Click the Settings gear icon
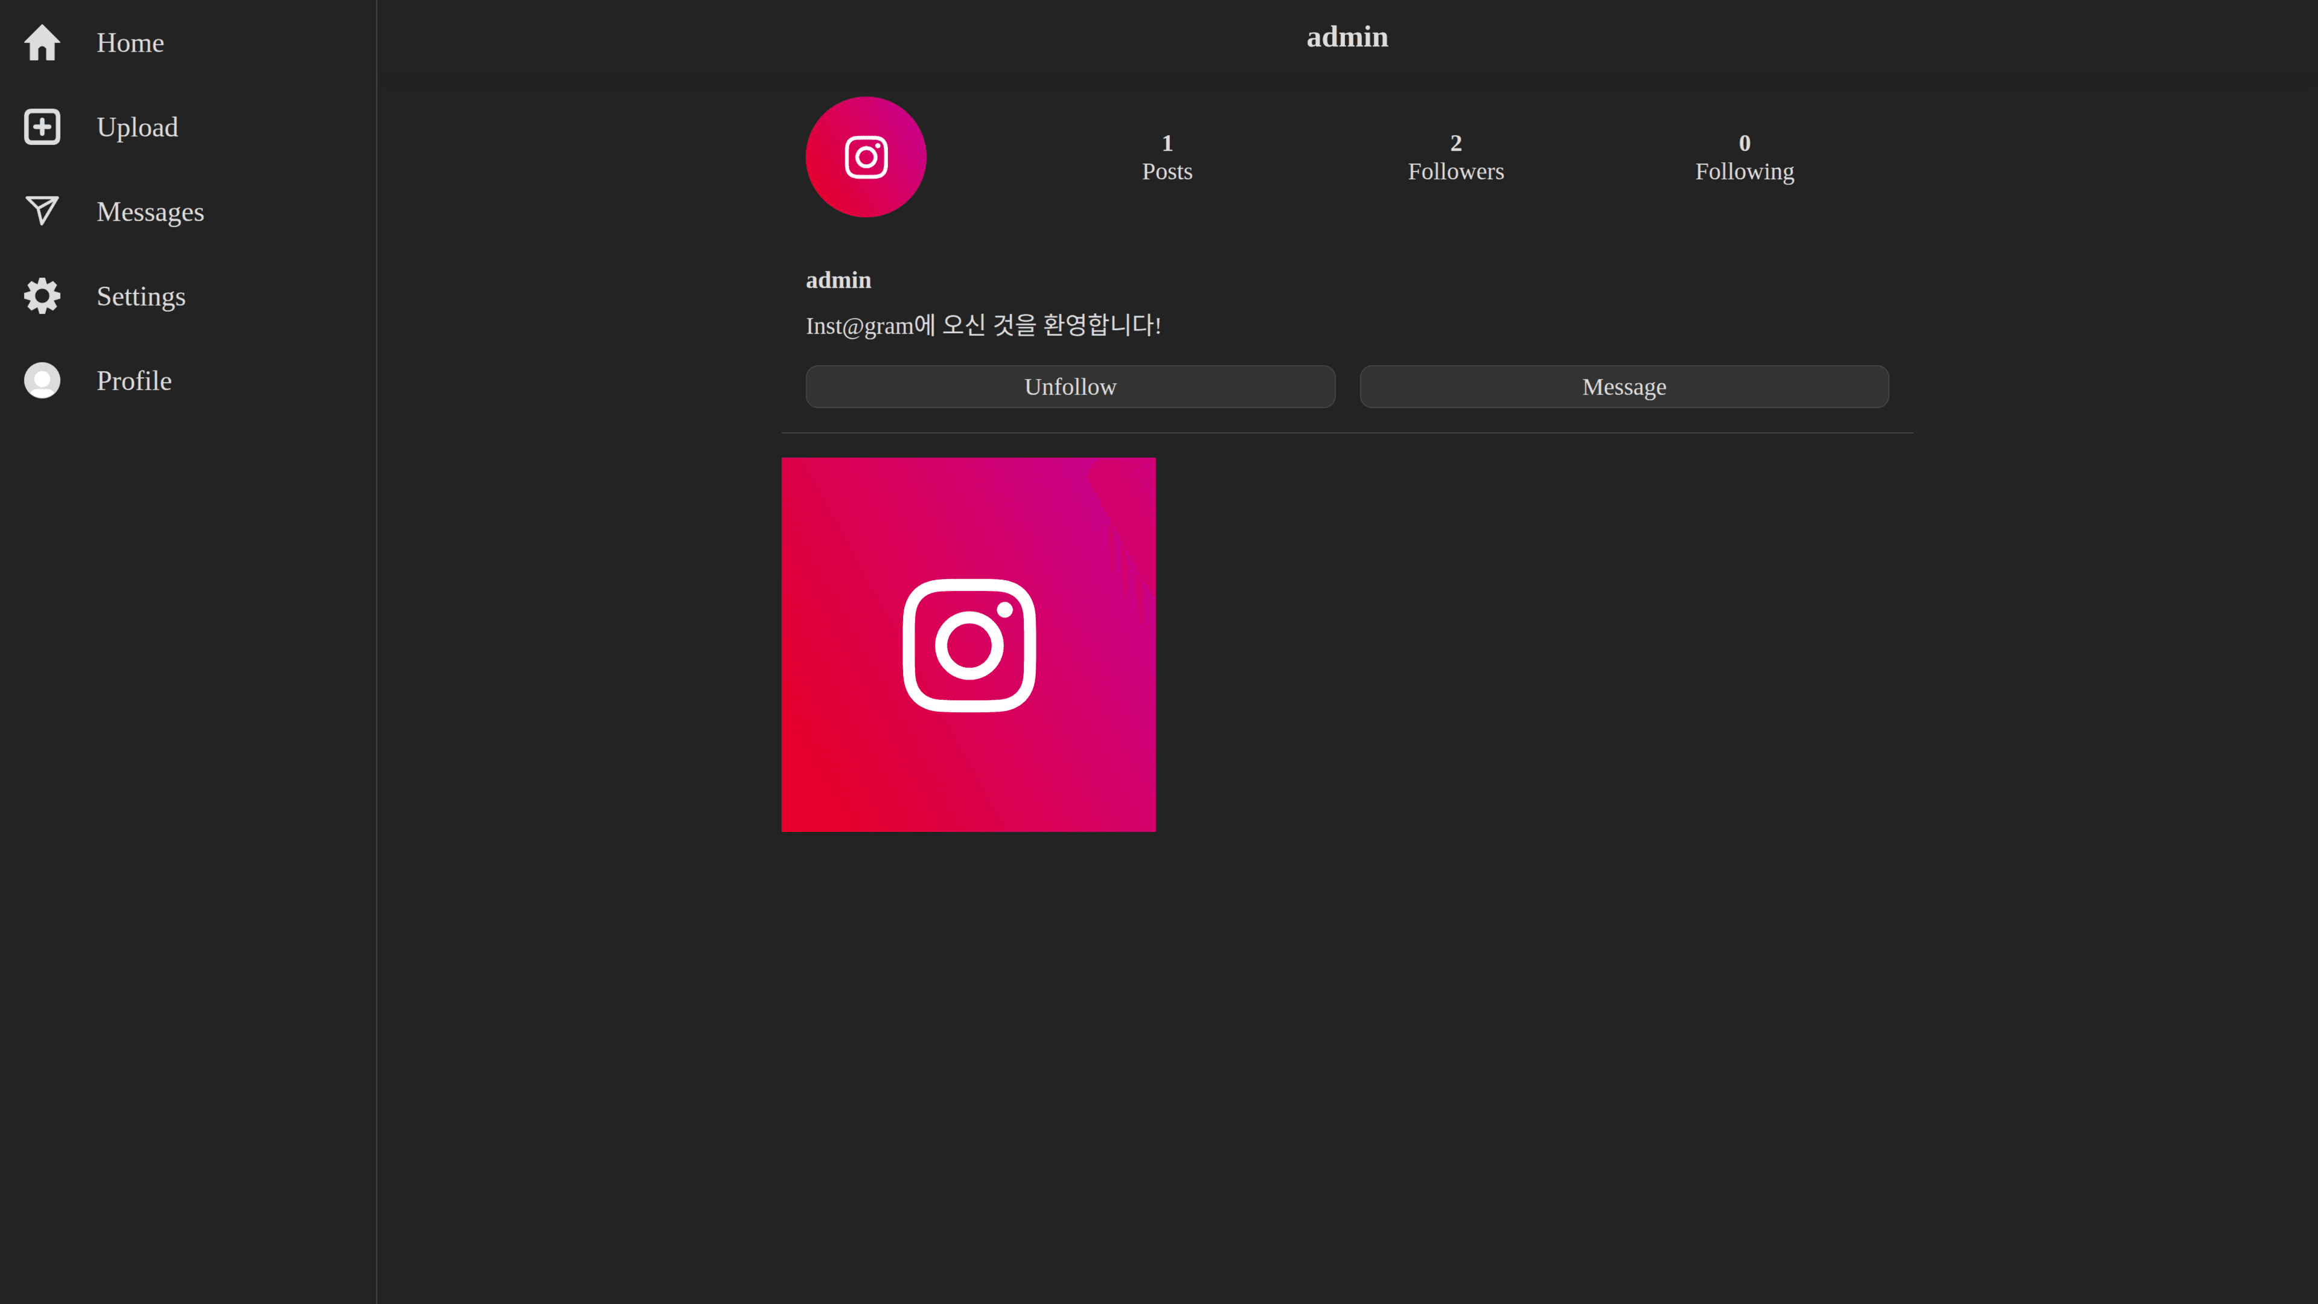This screenshot has height=1304, width=2318. click(42, 296)
